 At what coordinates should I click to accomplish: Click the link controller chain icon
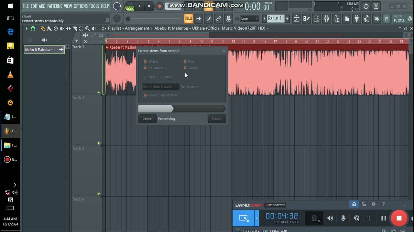click(x=218, y=19)
